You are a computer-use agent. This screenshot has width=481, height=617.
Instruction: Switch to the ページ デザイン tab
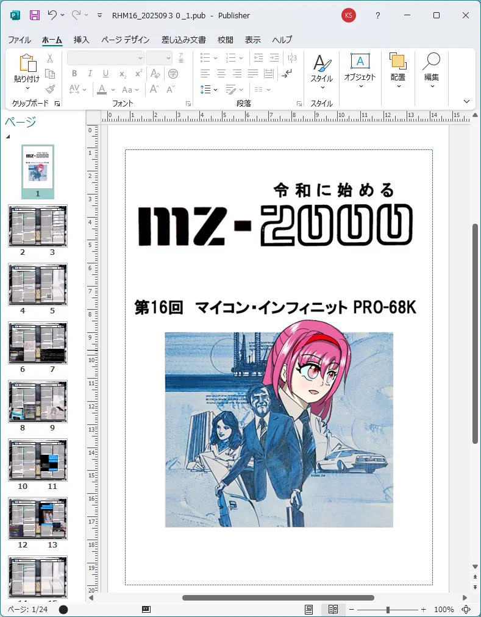(x=125, y=40)
